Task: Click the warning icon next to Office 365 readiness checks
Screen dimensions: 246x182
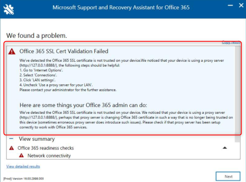Action: coord(12,148)
